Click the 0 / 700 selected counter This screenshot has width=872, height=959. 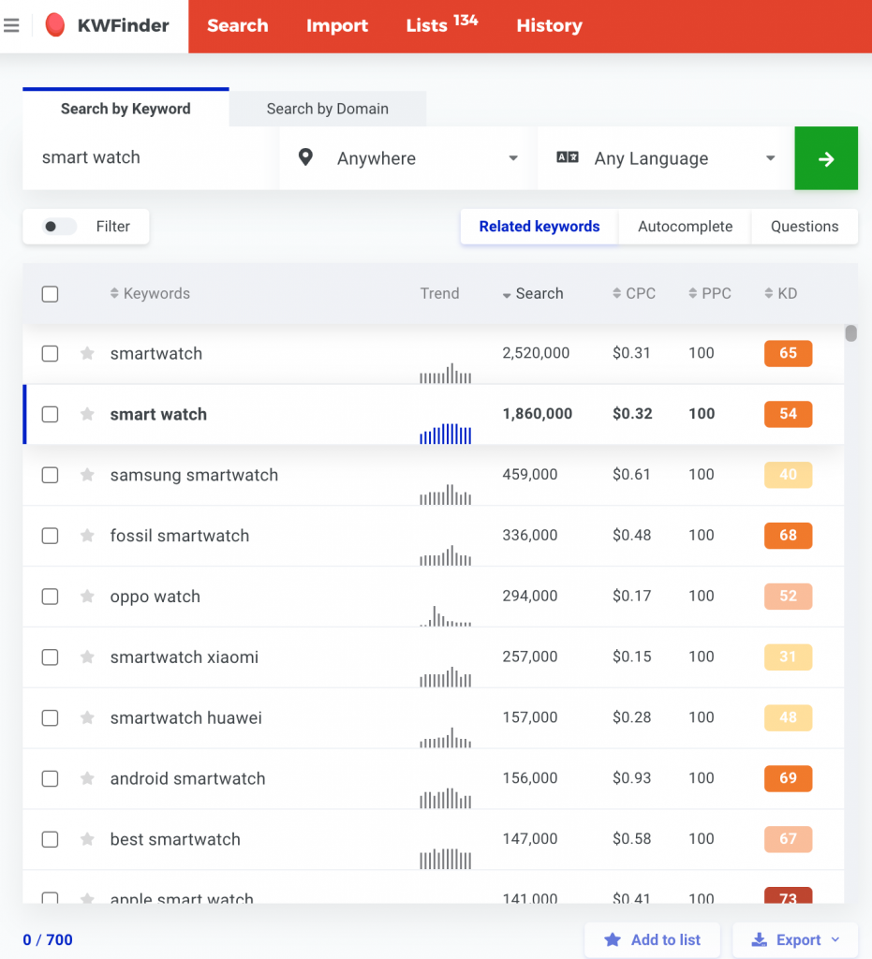pos(48,940)
